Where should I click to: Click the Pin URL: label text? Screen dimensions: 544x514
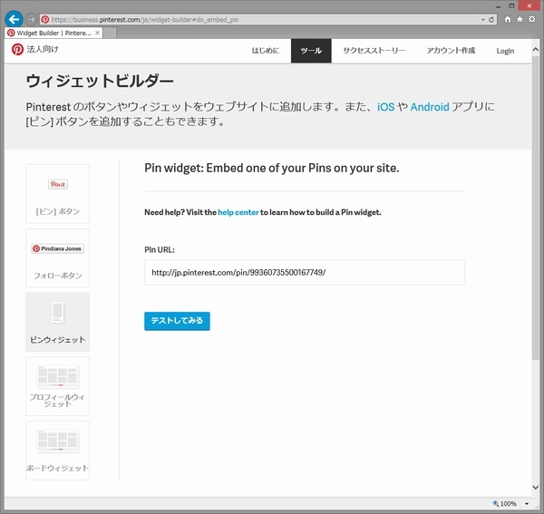(x=160, y=249)
